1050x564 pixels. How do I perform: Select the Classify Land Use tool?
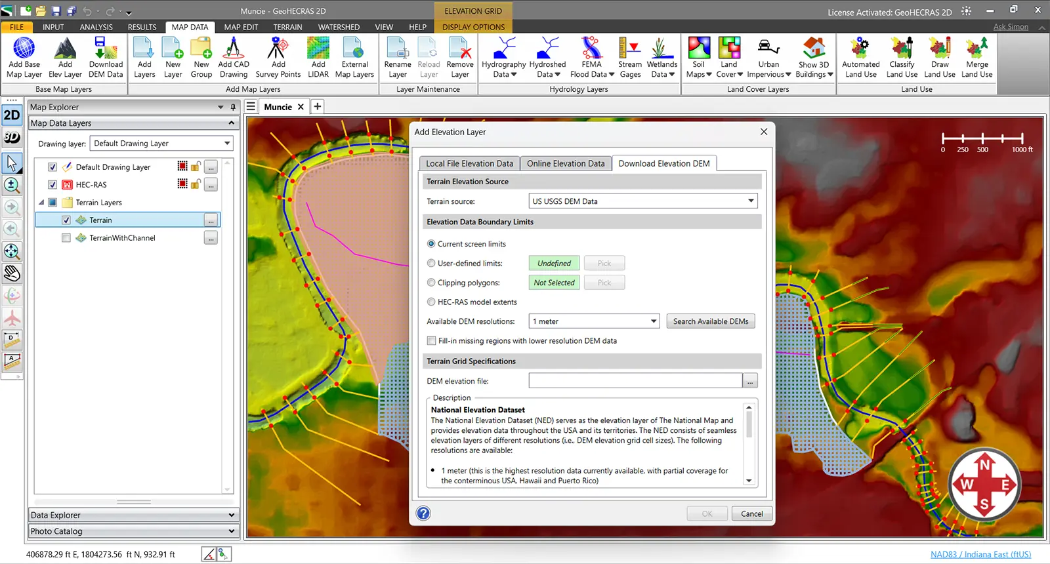pyautogui.click(x=902, y=58)
